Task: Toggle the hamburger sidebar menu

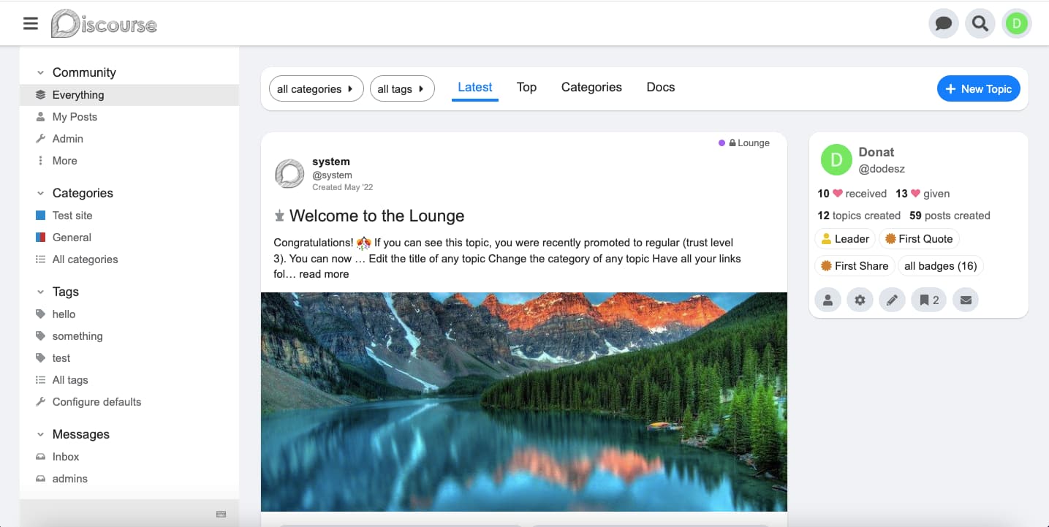Action: point(30,23)
